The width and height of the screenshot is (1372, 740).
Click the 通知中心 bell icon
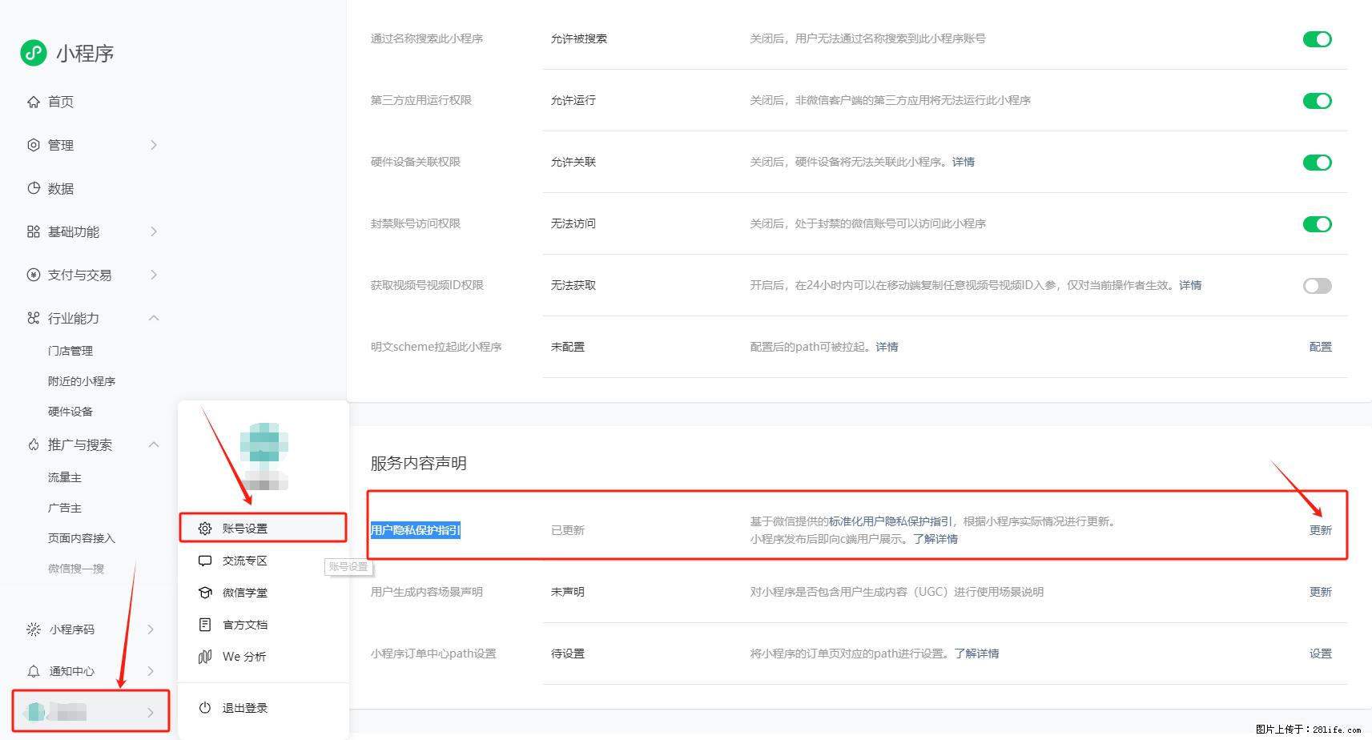pyautogui.click(x=33, y=671)
